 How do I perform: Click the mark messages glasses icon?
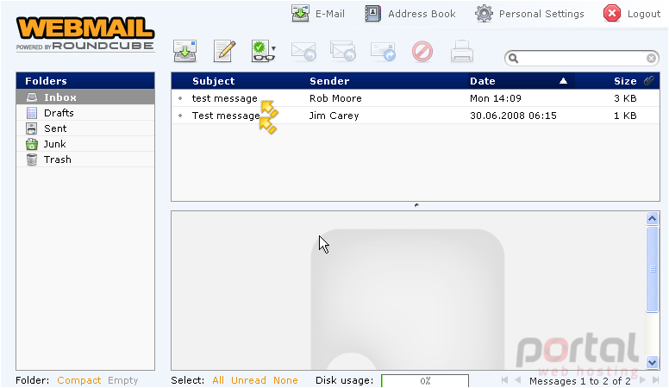tap(261, 51)
